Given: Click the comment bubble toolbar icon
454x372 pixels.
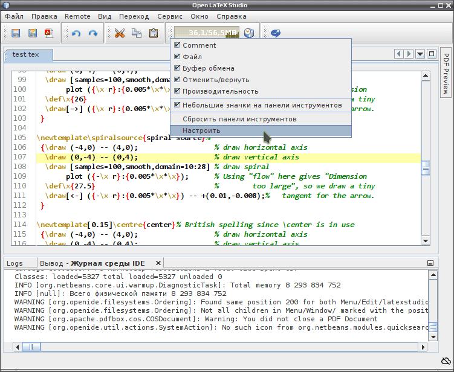Looking at the screenshot, I should coord(275,33).
